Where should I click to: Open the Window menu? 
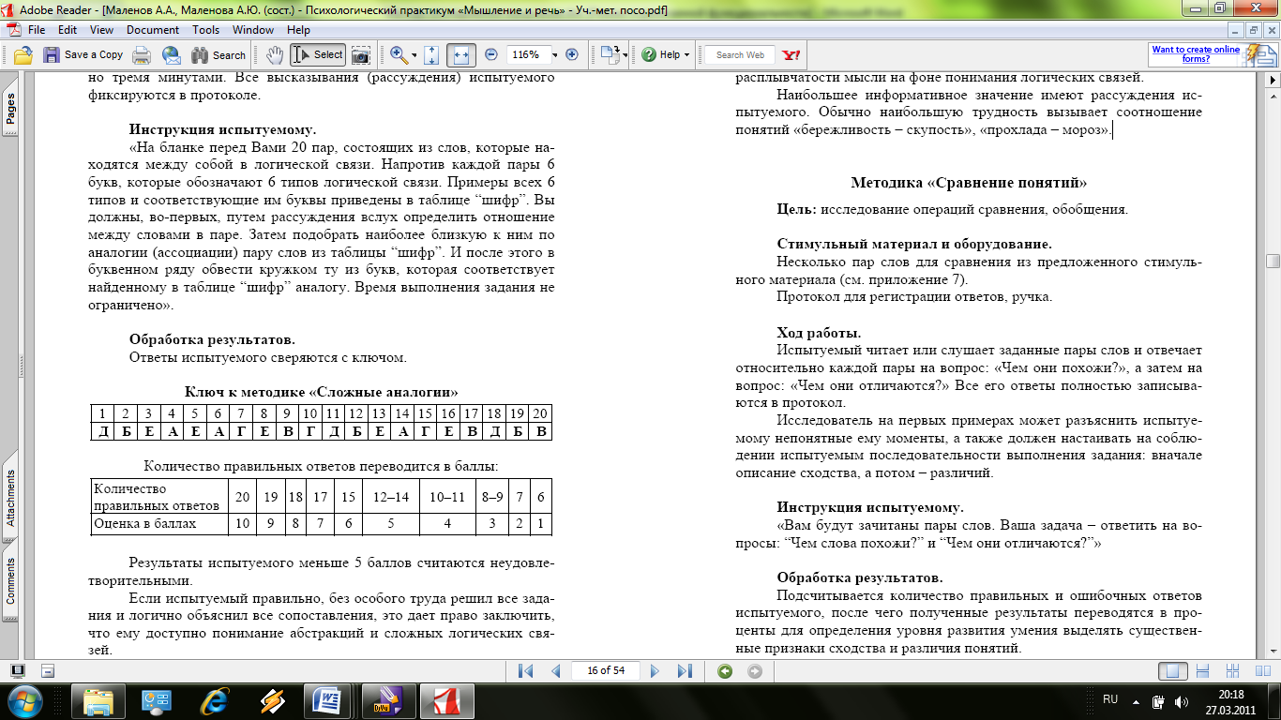[253, 30]
